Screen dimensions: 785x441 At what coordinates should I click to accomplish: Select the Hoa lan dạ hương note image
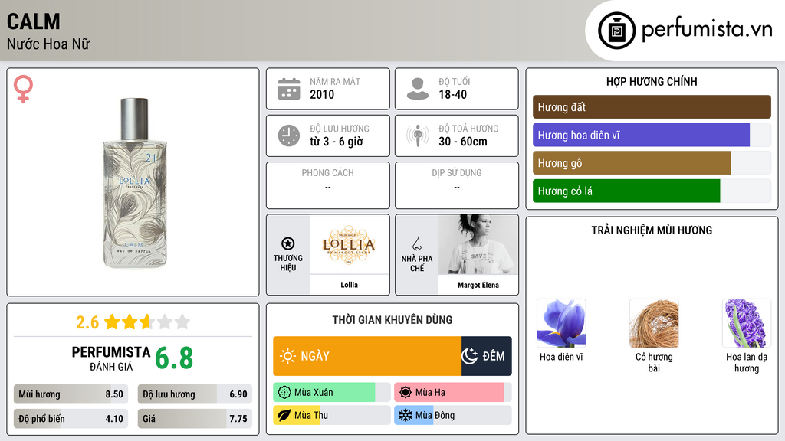747,324
